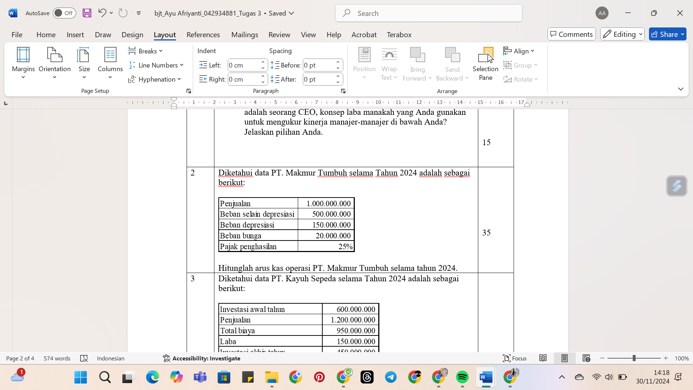This screenshot has width=693, height=390.
Task: Expand Page Setup dialog launcher
Action: [x=188, y=91]
